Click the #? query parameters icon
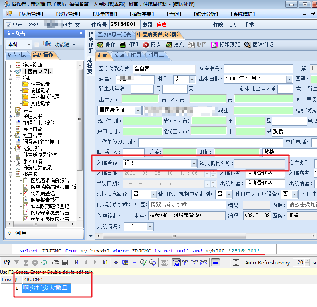Image resolution: width=317 pixels, height=307 pixels. [x=7, y=262]
